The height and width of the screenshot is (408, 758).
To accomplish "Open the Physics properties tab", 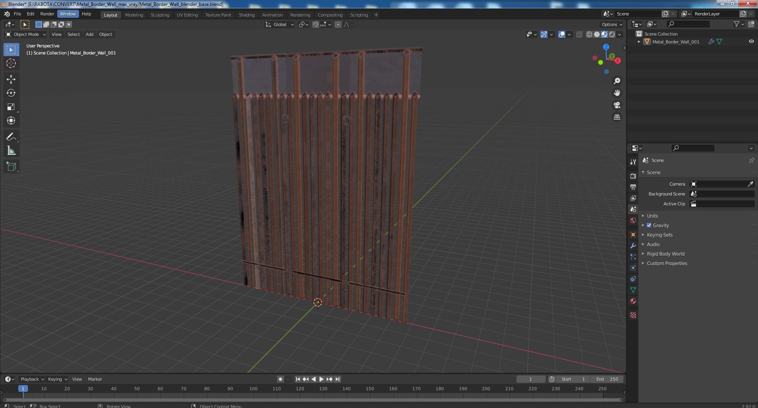I will (x=633, y=268).
